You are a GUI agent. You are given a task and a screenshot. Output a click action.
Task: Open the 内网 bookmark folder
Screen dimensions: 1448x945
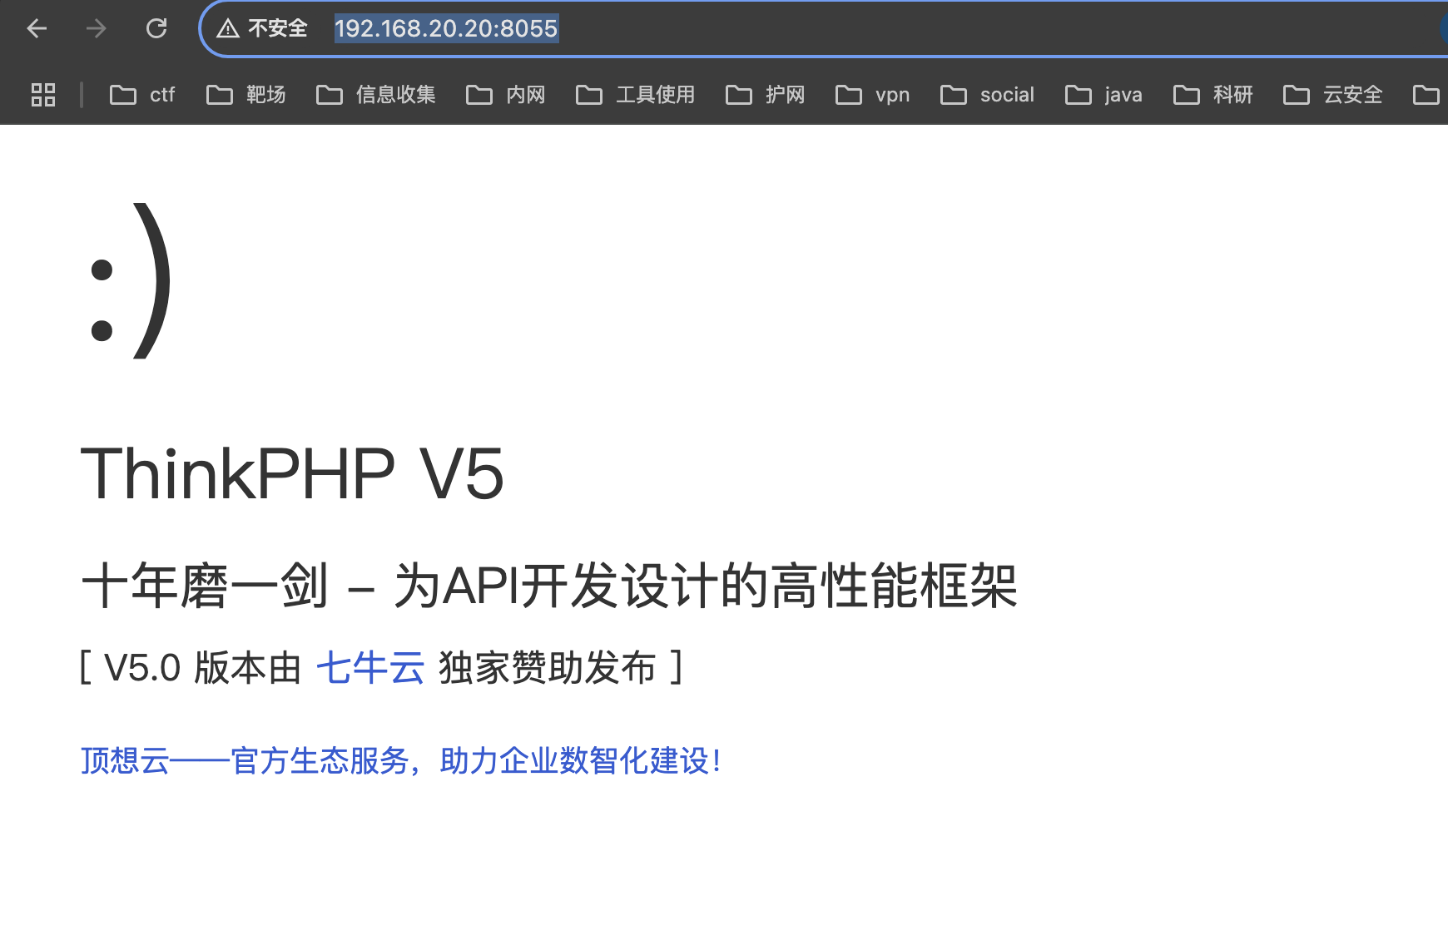point(506,95)
